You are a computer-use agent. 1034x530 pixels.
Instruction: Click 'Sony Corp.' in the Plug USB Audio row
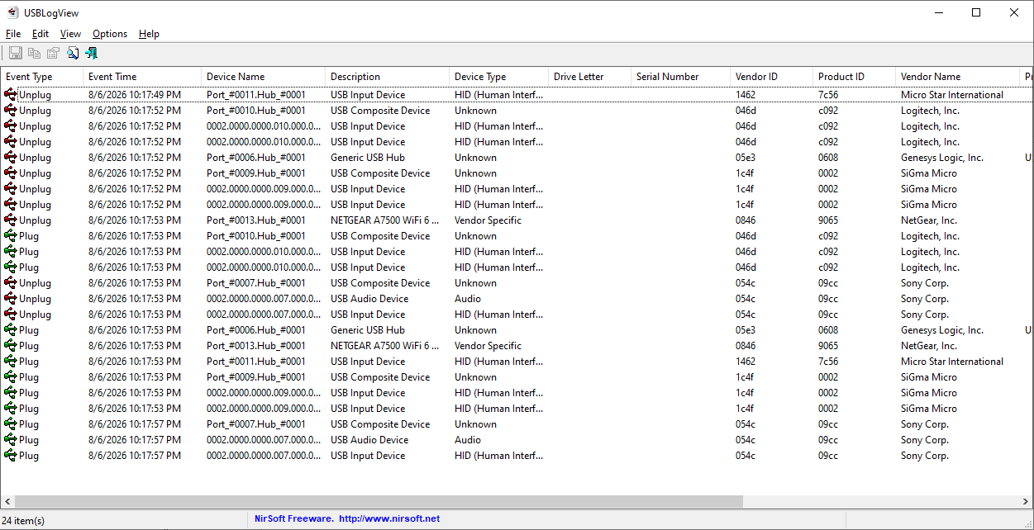(x=925, y=440)
